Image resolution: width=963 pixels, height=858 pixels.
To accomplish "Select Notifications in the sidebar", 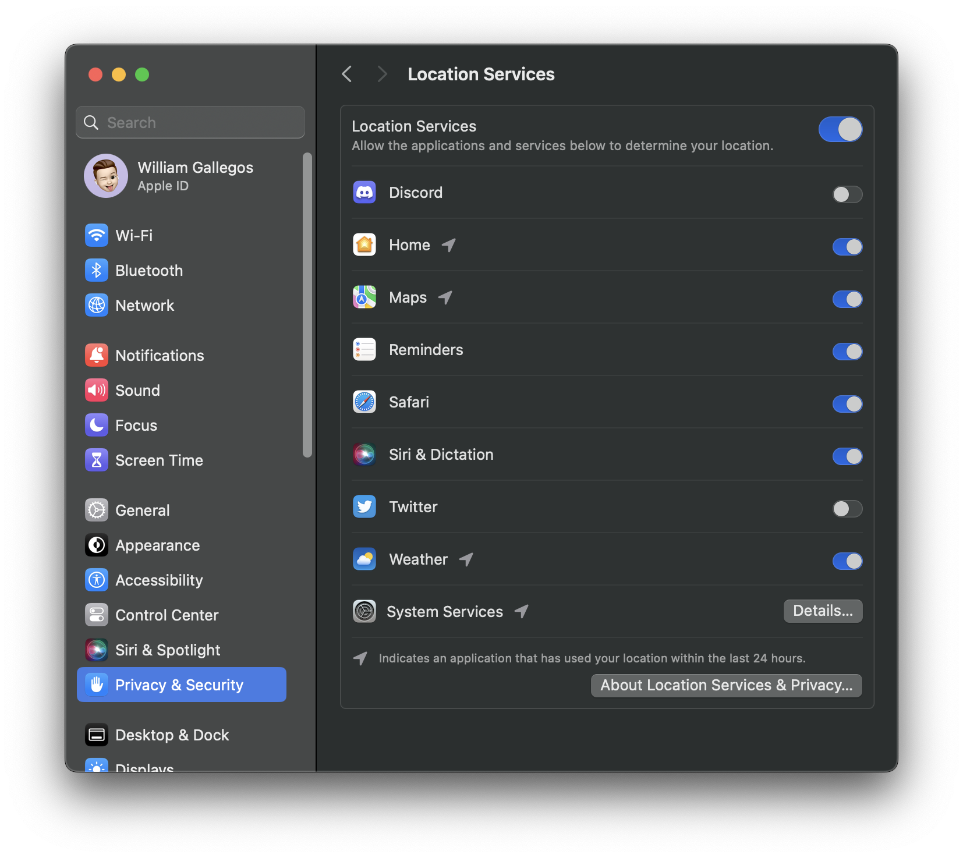I will tap(160, 356).
